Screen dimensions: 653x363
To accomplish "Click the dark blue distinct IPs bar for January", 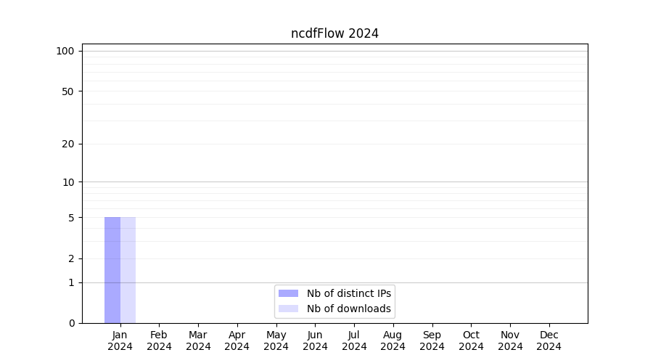I will (112, 270).
